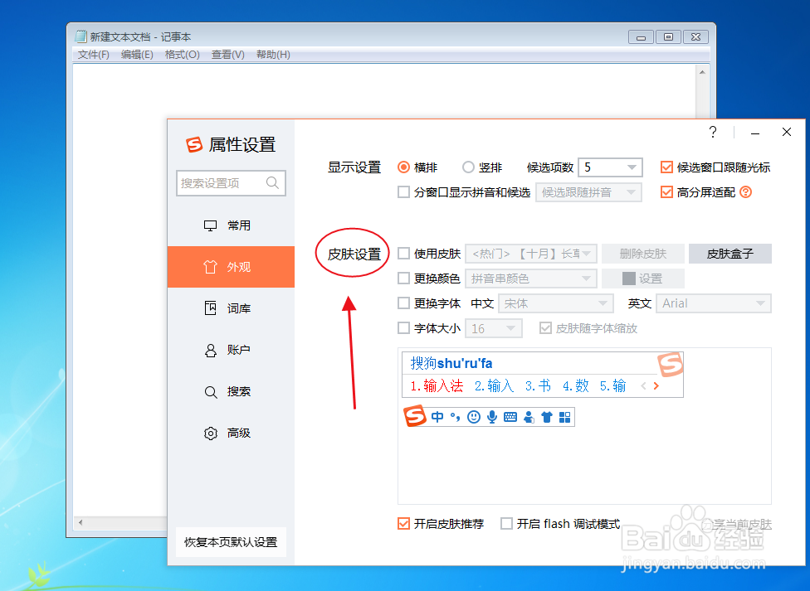Open Notepad 查看(V) menu
The width and height of the screenshot is (810, 591).
(227, 54)
